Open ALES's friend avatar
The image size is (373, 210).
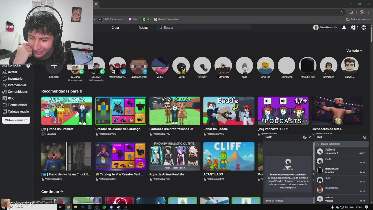tap(160, 66)
